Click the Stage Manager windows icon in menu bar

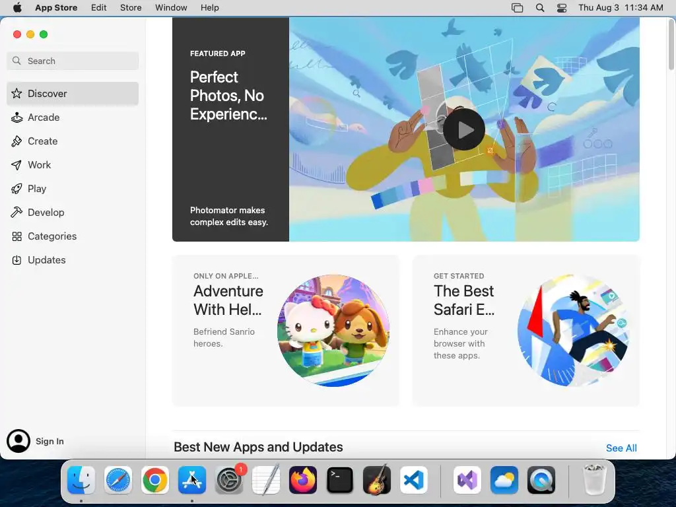[517, 8]
